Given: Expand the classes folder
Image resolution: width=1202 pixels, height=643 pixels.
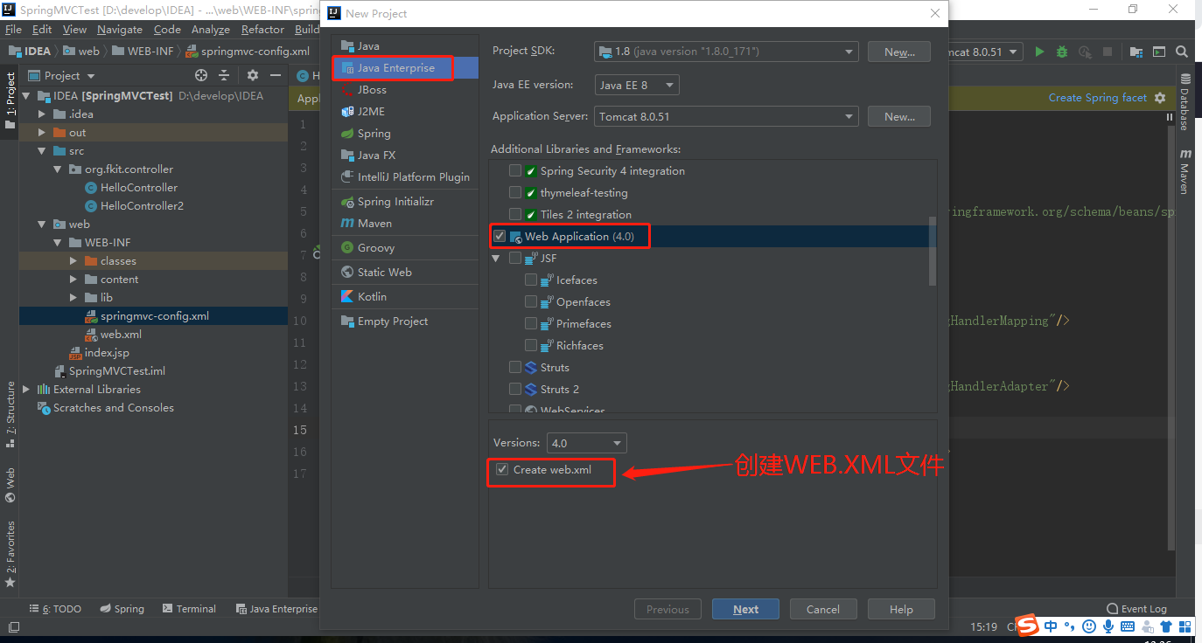Looking at the screenshot, I should point(73,261).
